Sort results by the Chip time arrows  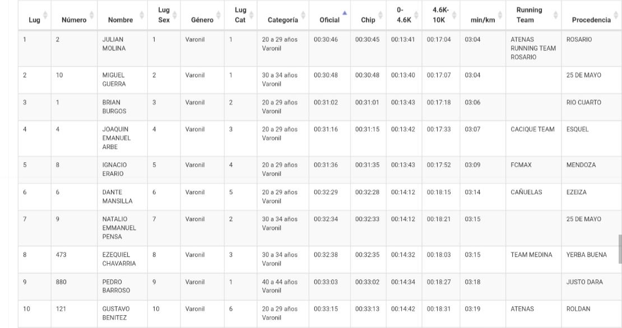pos(379,15)
